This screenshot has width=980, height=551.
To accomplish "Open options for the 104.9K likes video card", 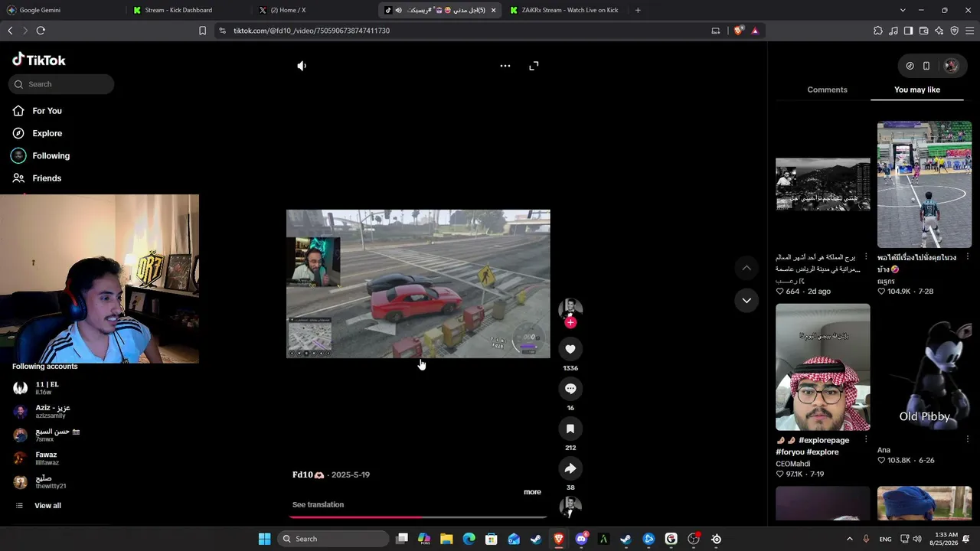I will [968, 258].
